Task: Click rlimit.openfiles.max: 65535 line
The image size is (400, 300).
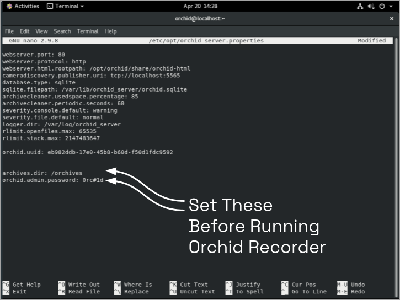Action: pos(49,131)
